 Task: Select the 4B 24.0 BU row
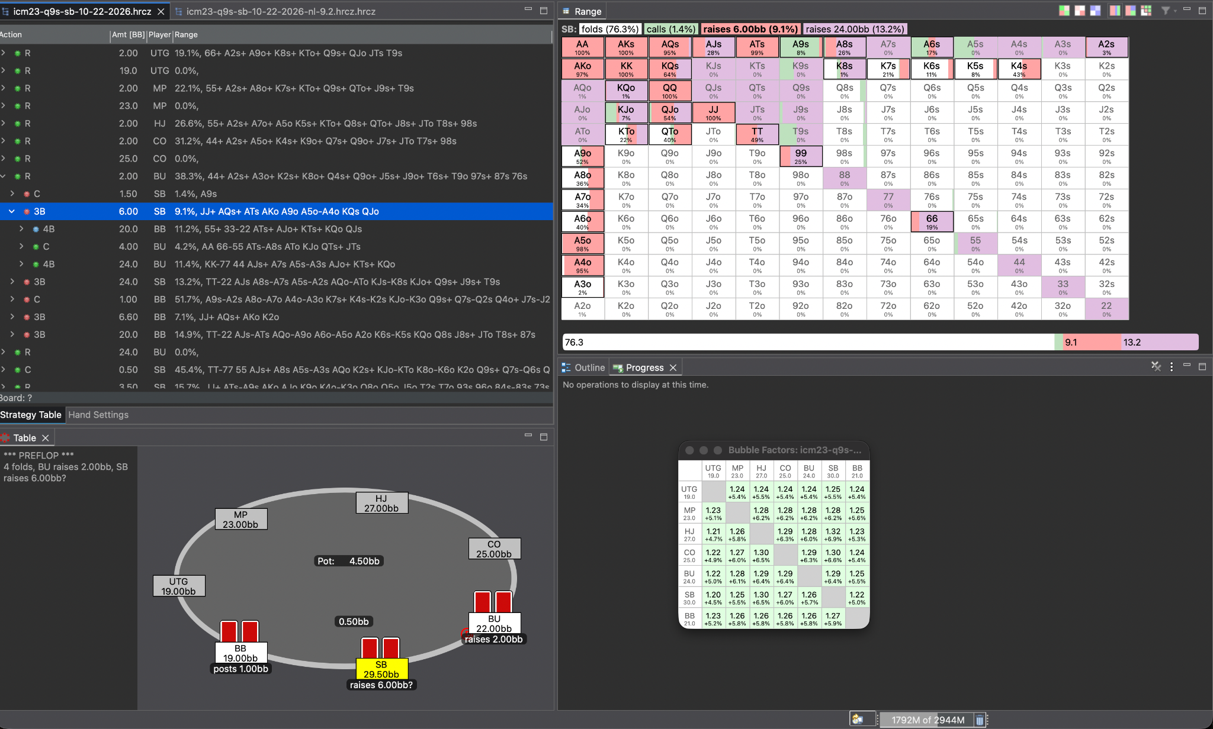(x=276, y=264)
